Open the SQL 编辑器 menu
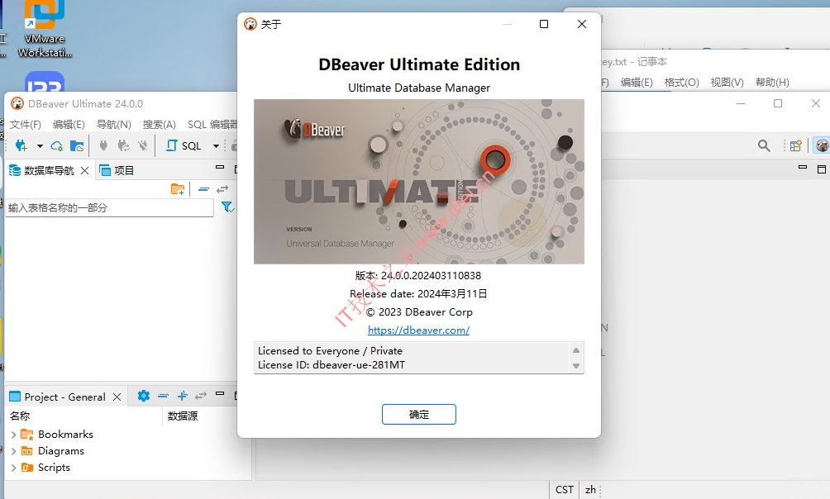830x499 pixels. click(x=212, y=125)
